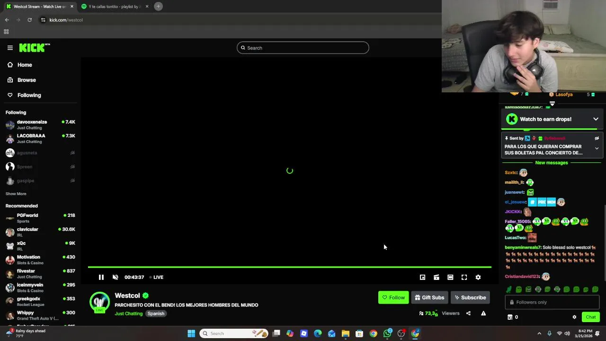
Task: Open channel shop icon in chat
Action: click(510, 317)
